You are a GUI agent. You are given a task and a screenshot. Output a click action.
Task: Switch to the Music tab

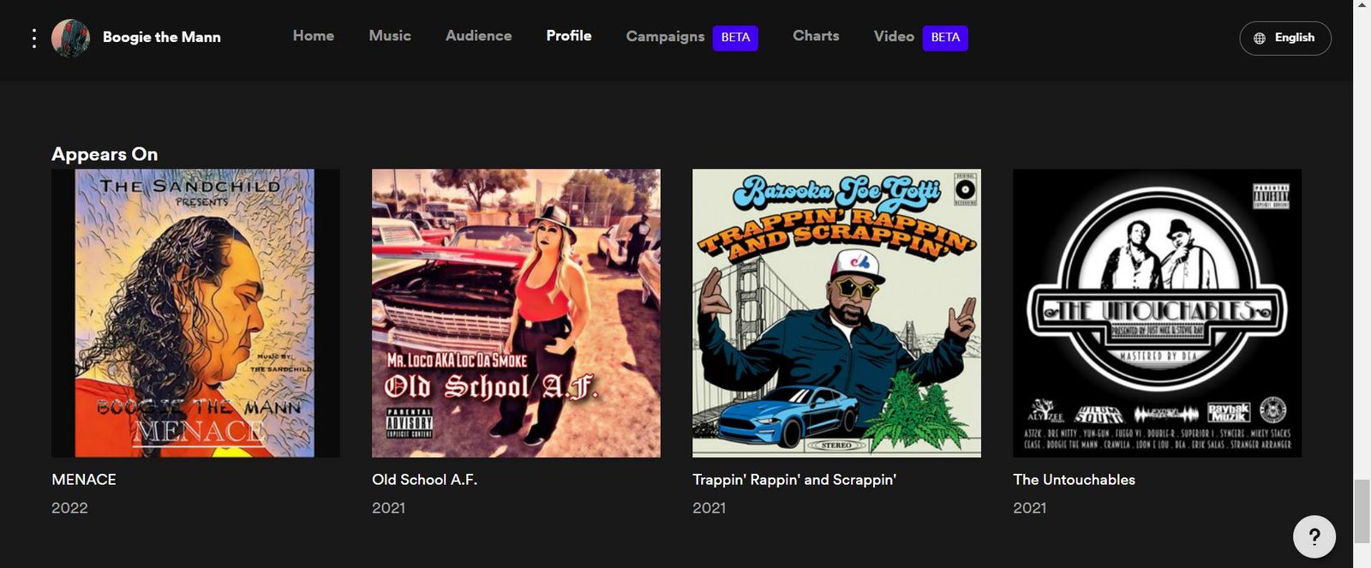tap(390, 36)
